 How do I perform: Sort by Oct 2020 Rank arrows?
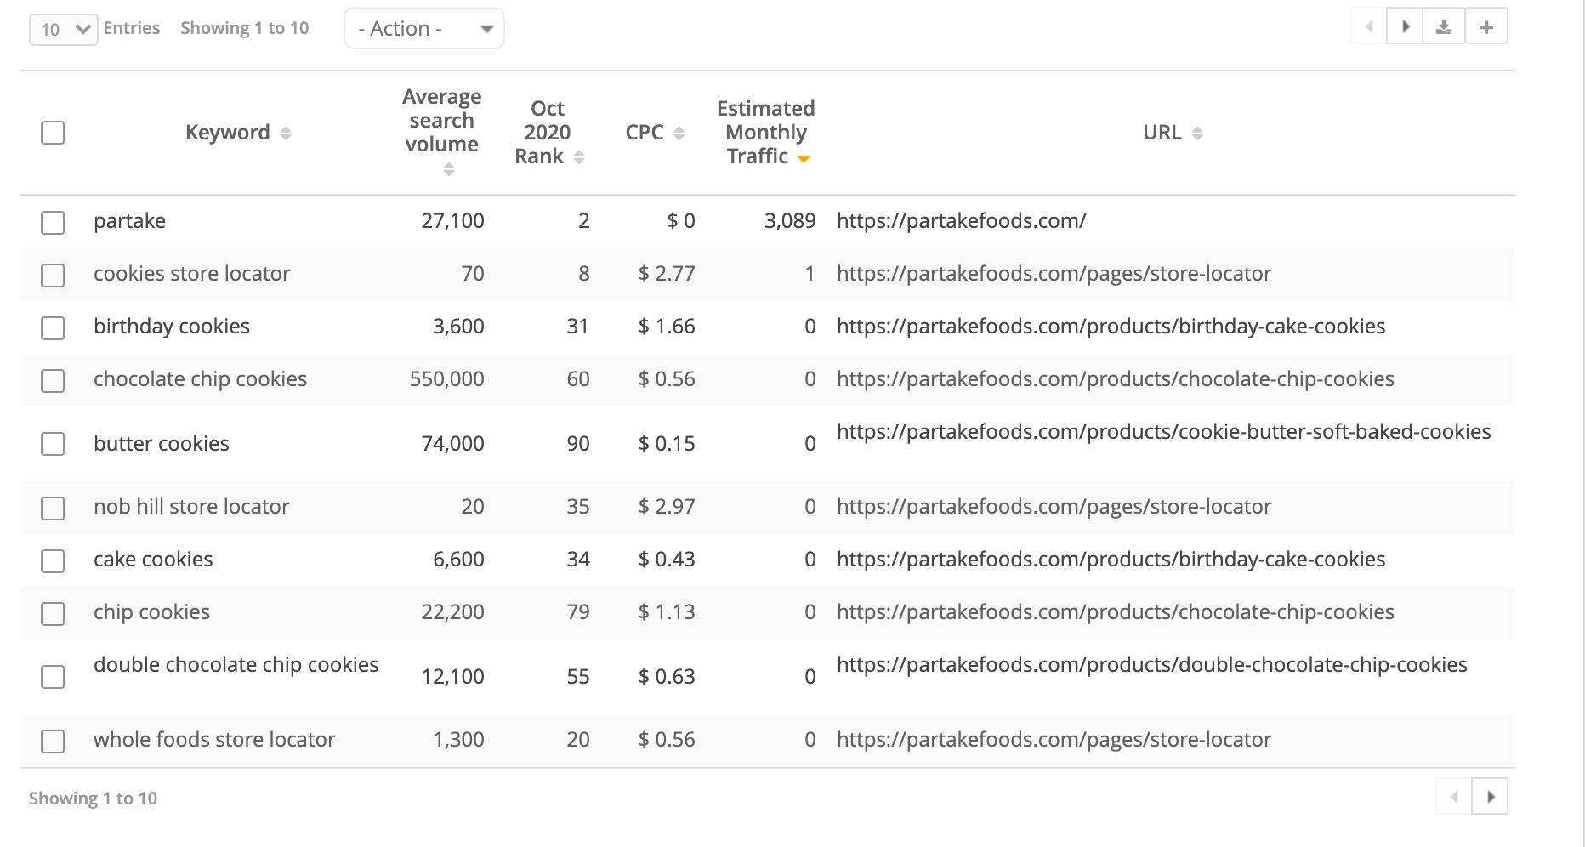[x=579, y=157]
